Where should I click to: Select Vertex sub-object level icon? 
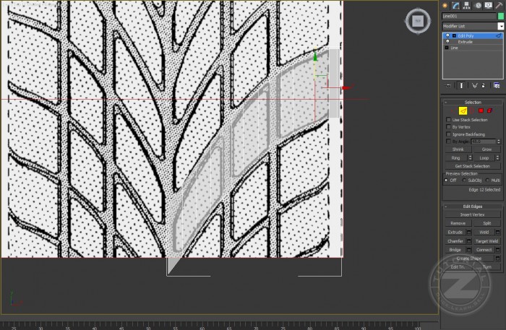[453, 111]
